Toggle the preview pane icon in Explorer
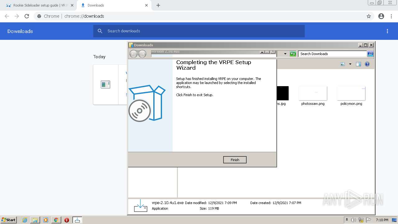The image size is (398, 224). (x=359, y=64)
